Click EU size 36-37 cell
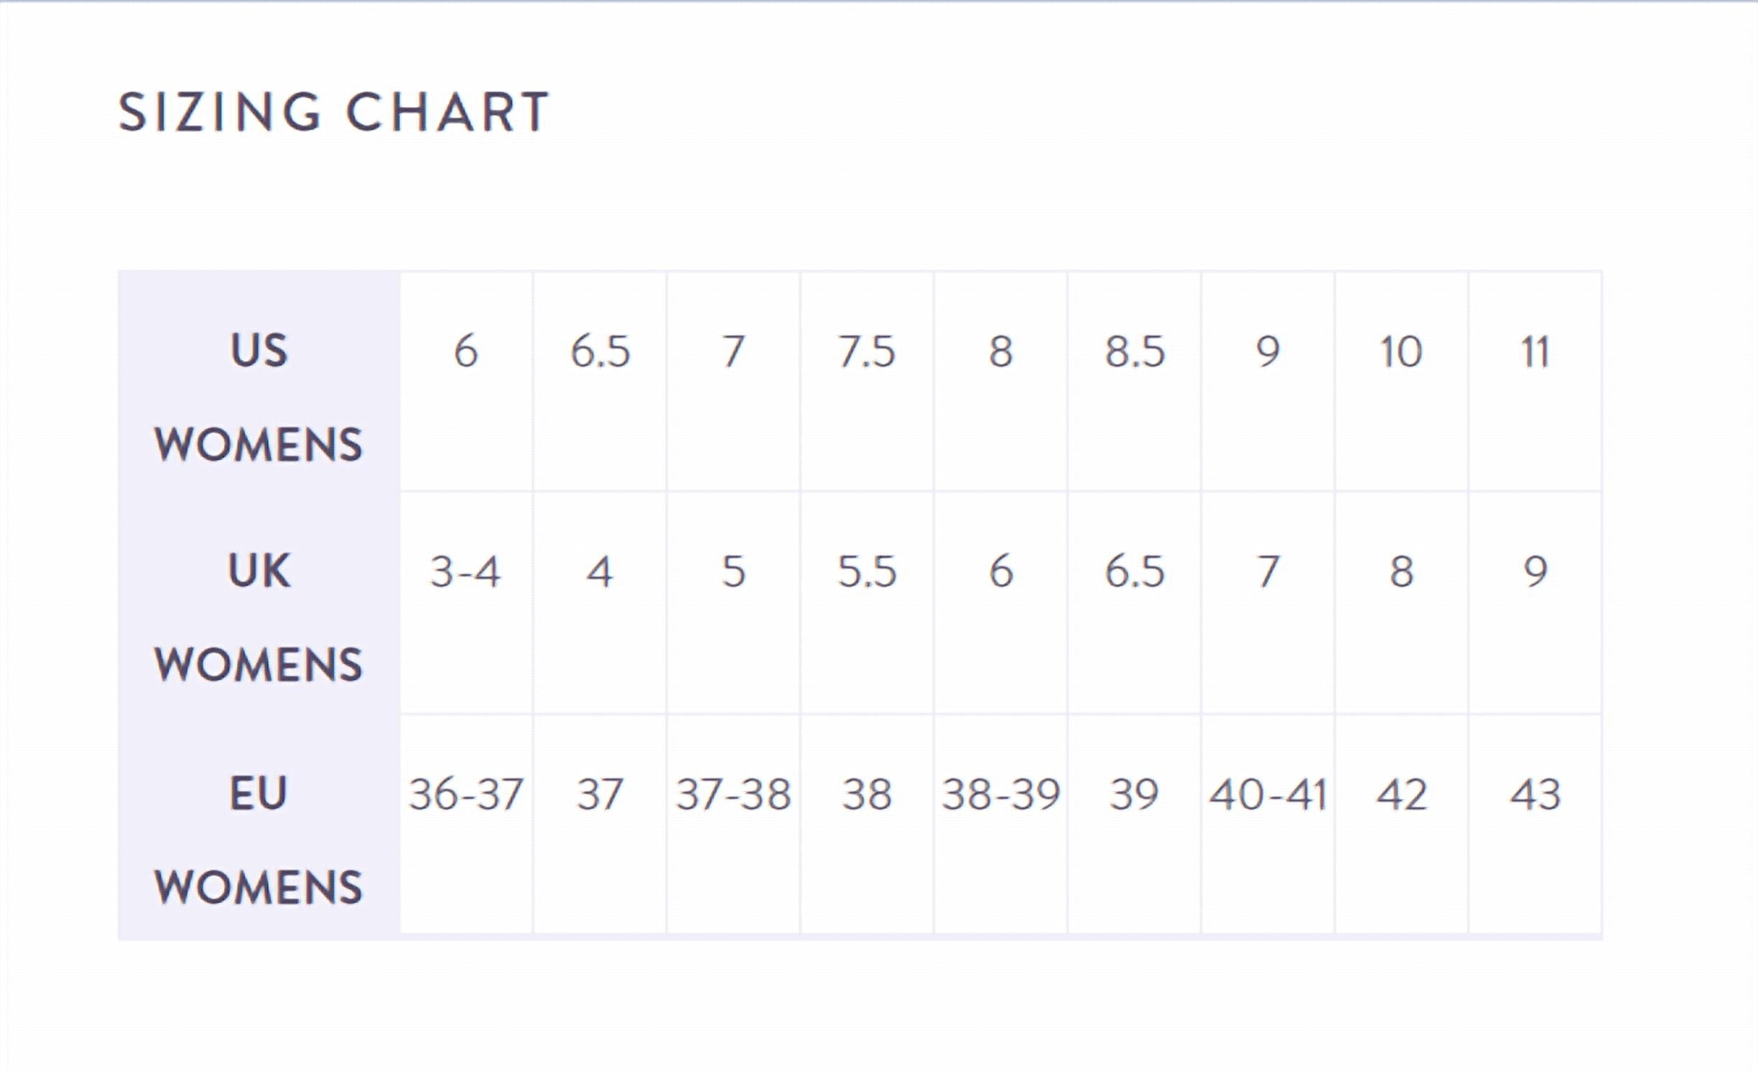Image resolution: width=1758 pixels, height=1077 pixels. 465,795
